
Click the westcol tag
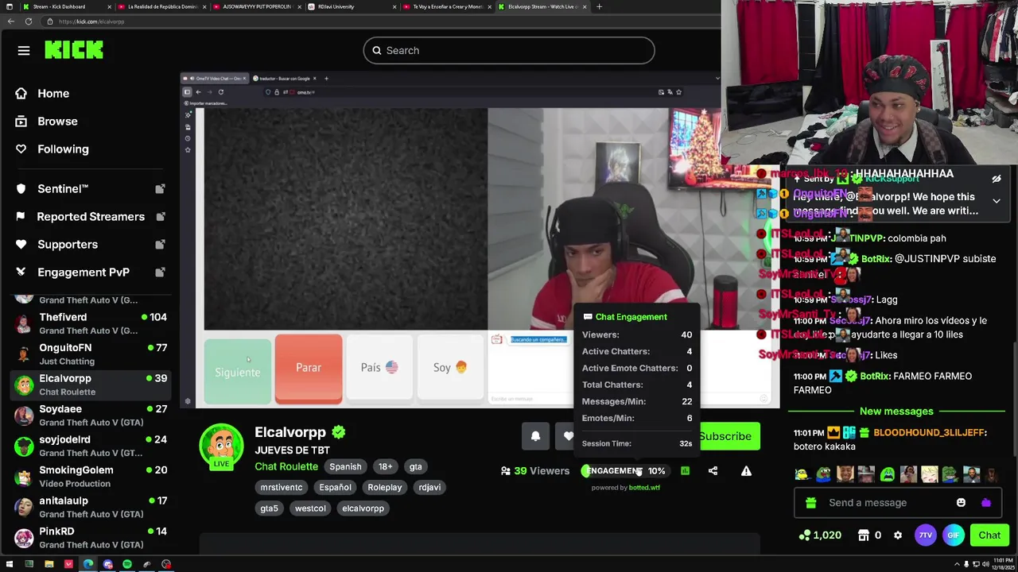[310, 508]
